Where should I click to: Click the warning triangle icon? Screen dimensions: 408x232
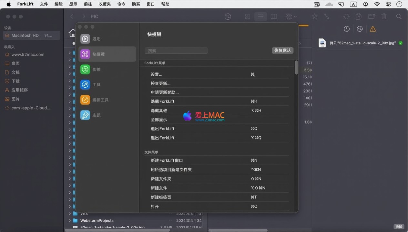point(373,29)
